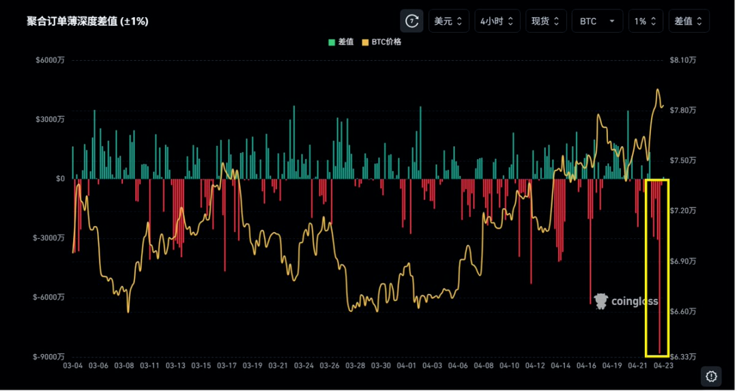Click the up-down arrows beside 1%

tap(653, 21)
